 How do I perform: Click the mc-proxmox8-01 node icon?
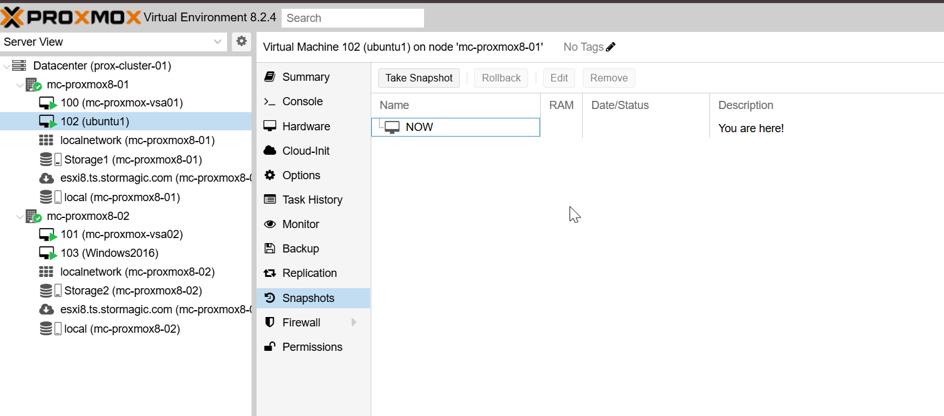coord(33,85)
